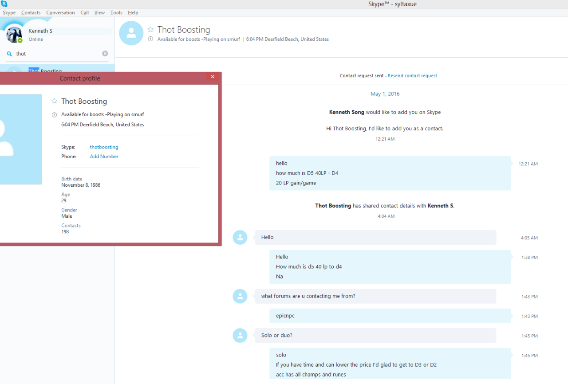
Task: Click the Resend contact request link
Action: [412, 76]
